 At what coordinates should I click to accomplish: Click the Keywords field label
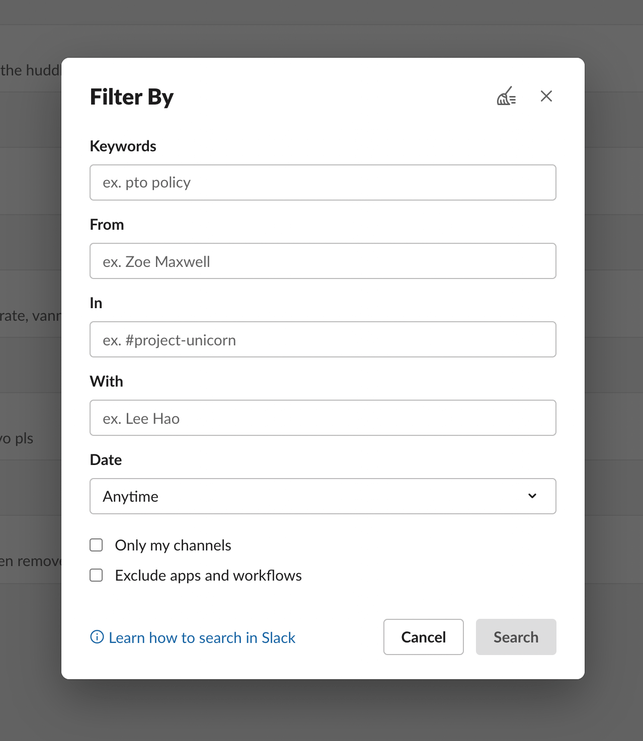123,146
